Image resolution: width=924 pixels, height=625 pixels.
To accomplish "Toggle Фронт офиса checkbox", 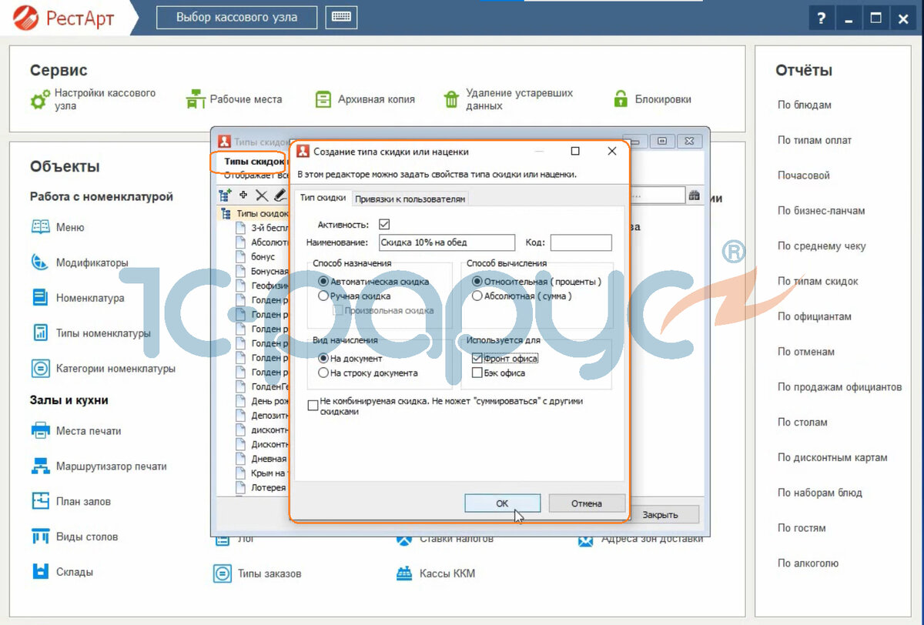I will (x=477, y=359).
